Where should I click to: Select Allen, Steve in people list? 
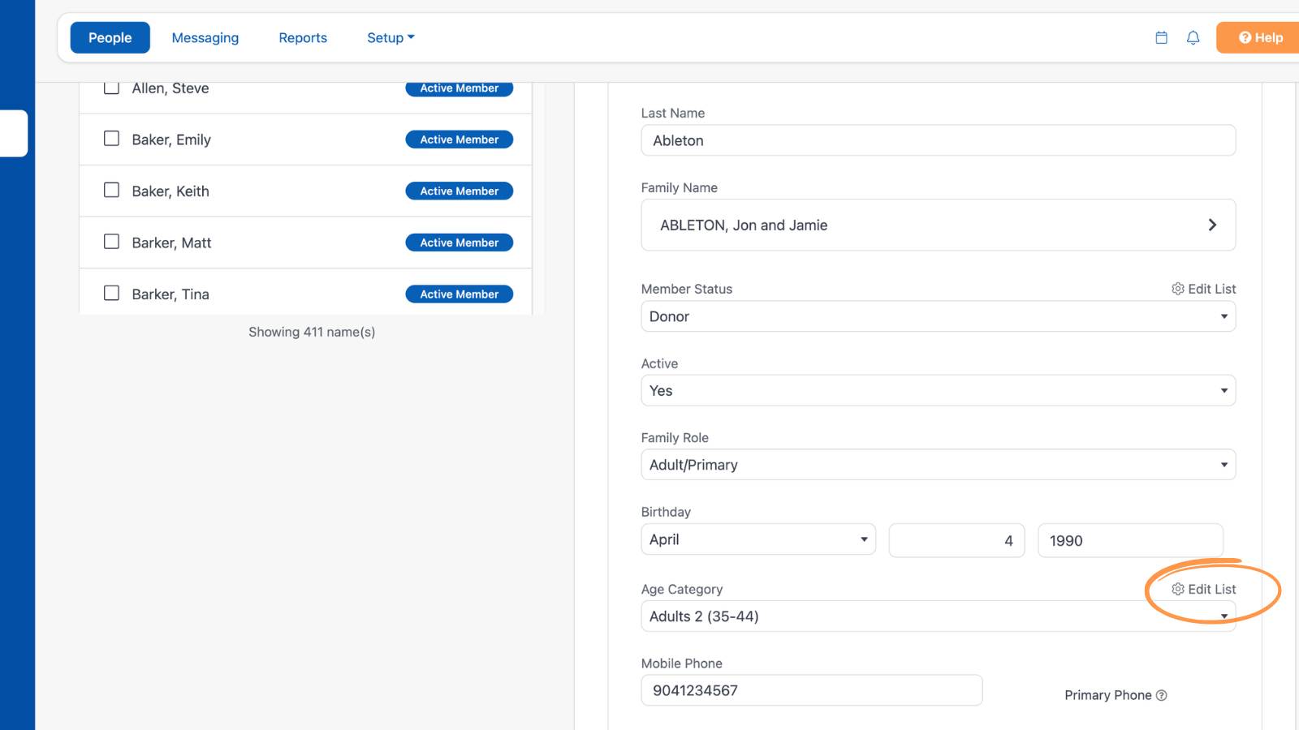(x=170, y=88)
